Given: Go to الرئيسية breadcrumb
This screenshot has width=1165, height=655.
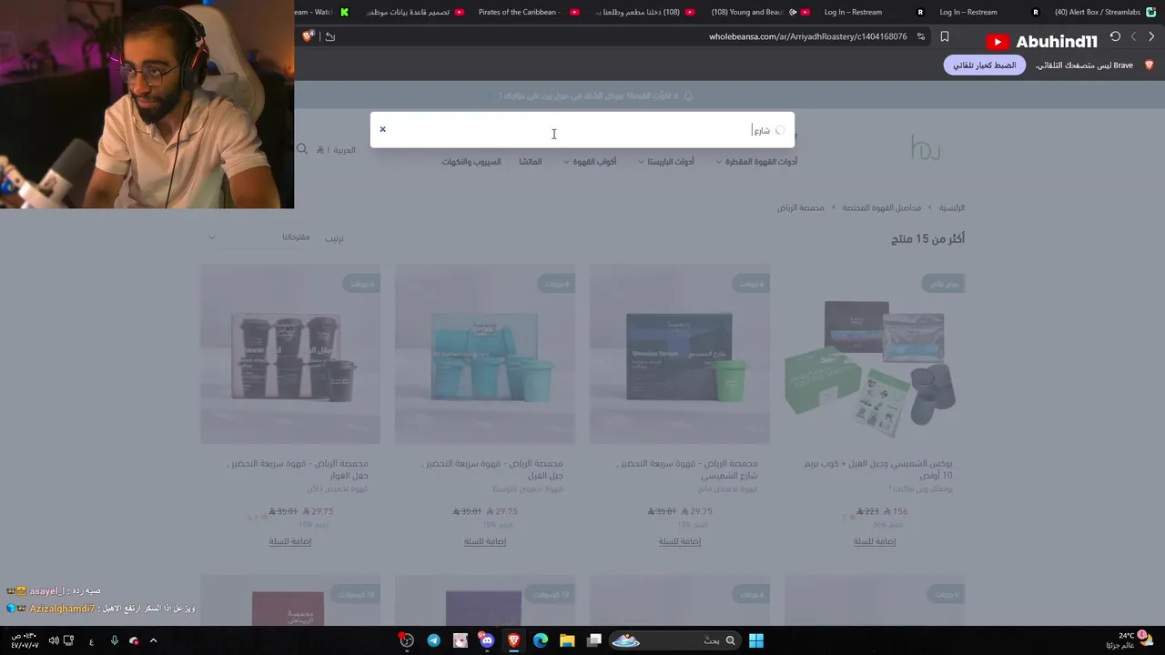Looking at the screenshot, I should [x=952, y=207].
